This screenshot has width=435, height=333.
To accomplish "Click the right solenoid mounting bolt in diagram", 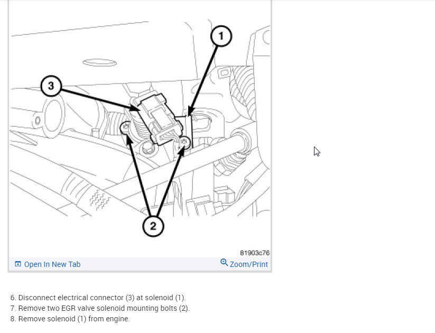I will pyautogui.click(x=184, y=142).
